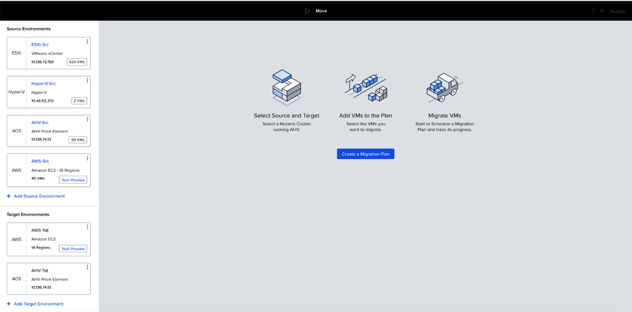Screen dimensions: 632x312
Task: Open three-dot menu on AHV-Tgt card
Action: 88,267
